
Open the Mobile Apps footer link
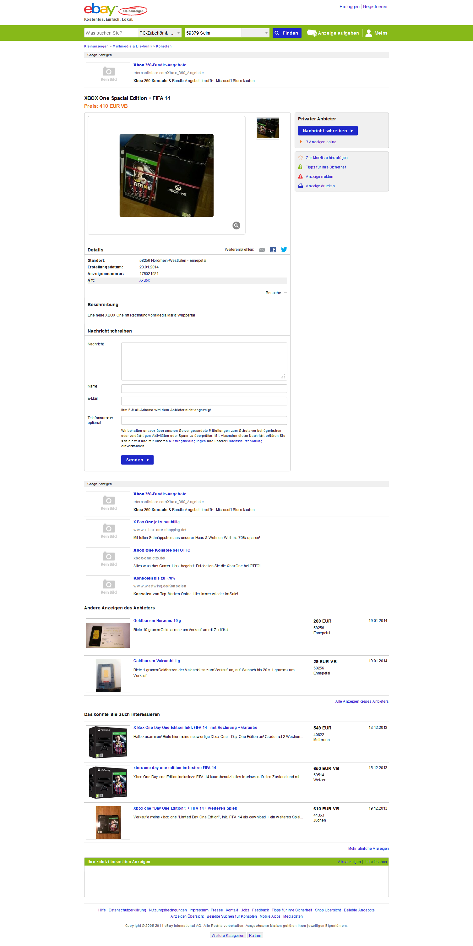pyautogui.click(x=270, y=916)
